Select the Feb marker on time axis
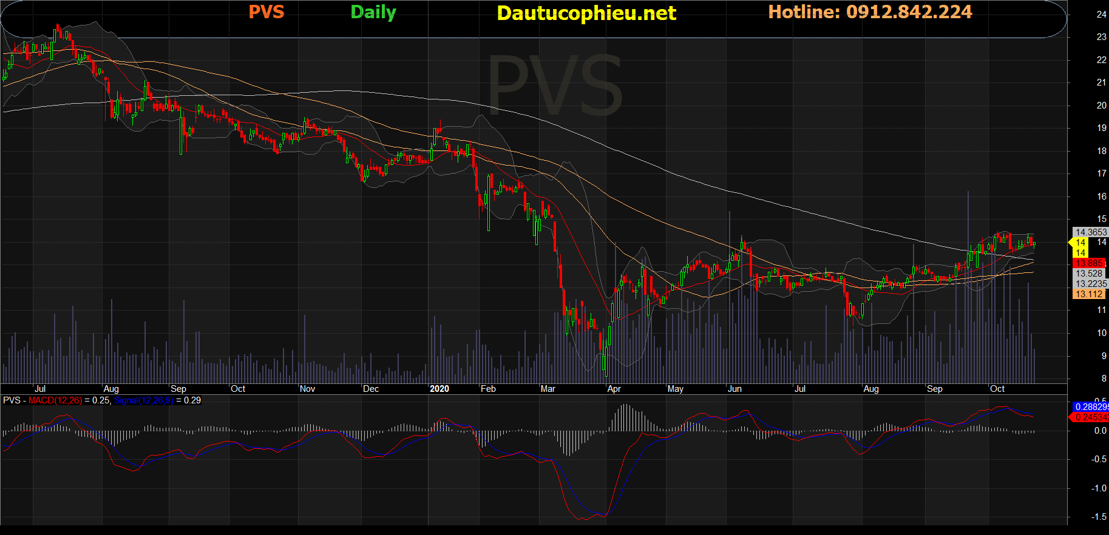This screenshot has height=535, width=1109. pos(487,389)
